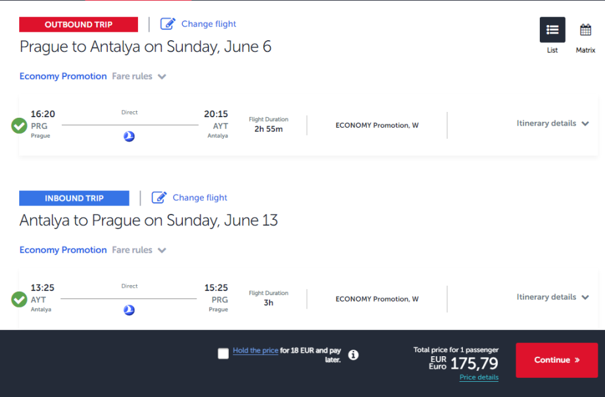Image resolution: width=605 pixels, height=397 pixels.
Task: Click the inbound Change flight edit icon
Action: [x=159, y=198]
